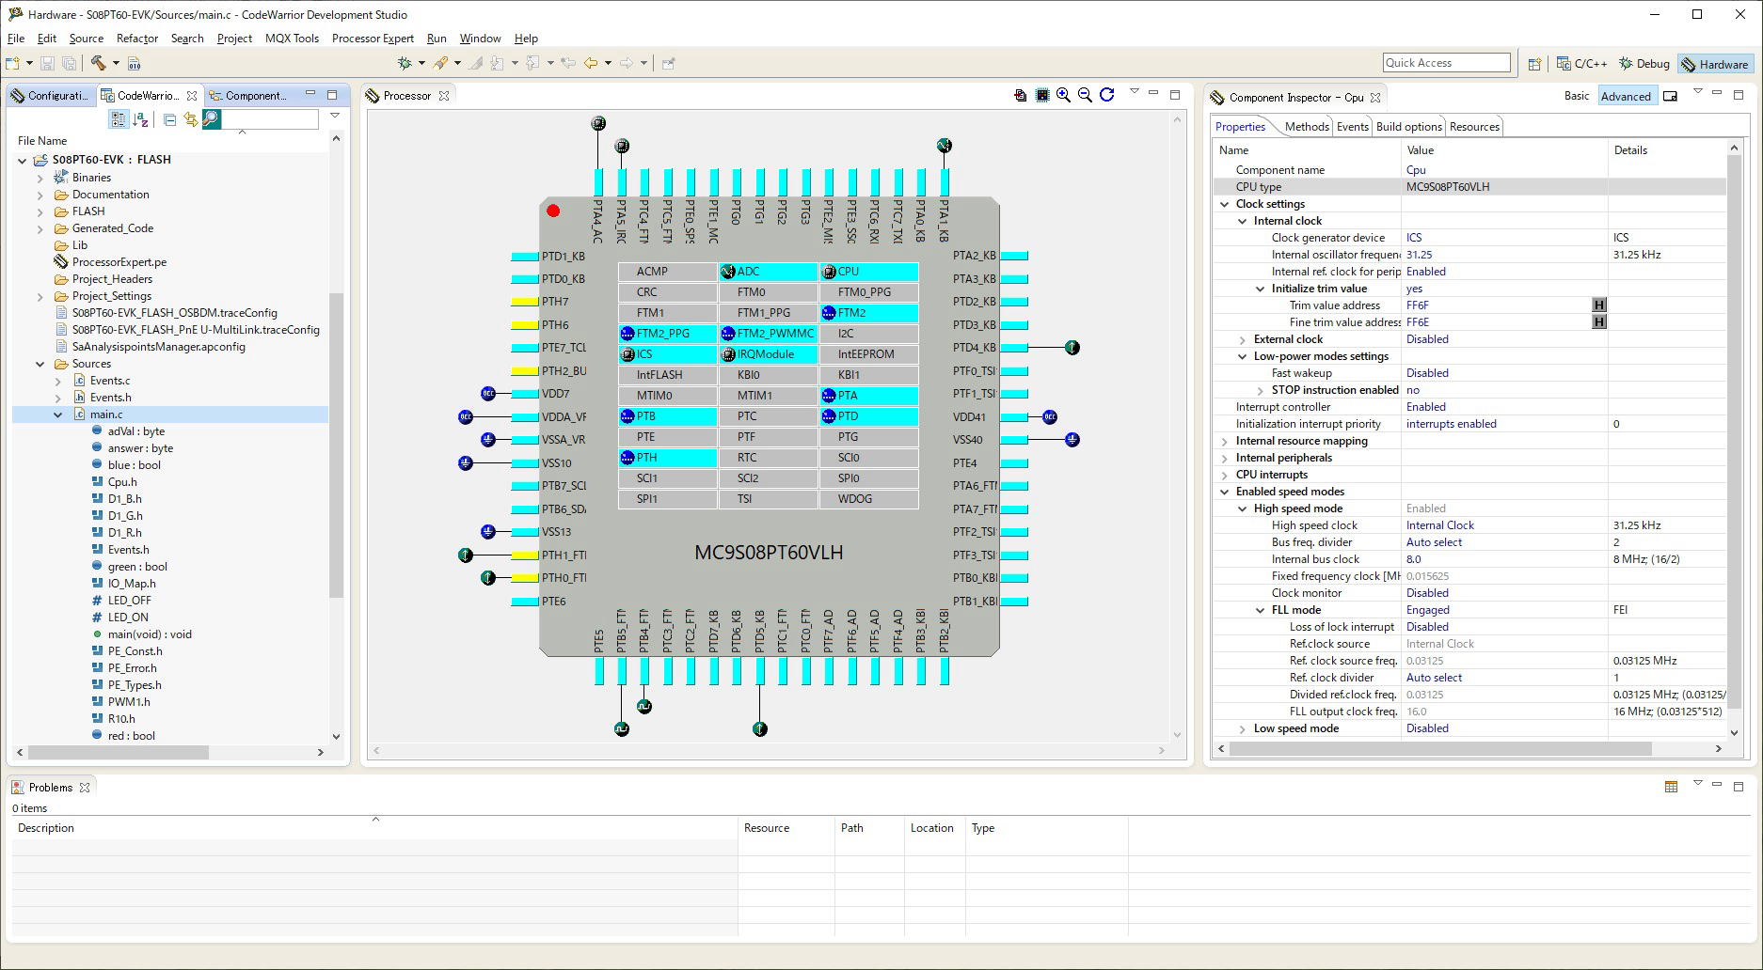1763x970 pixels.
Task: Expand the External clock group
Action: 1242,339
